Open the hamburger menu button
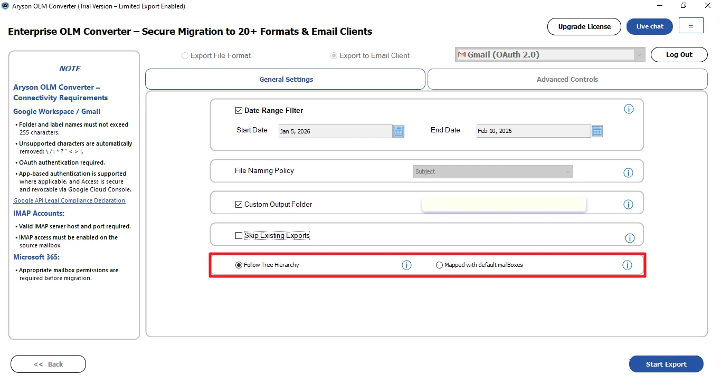 pyautogui.click(x=691, y=26)
